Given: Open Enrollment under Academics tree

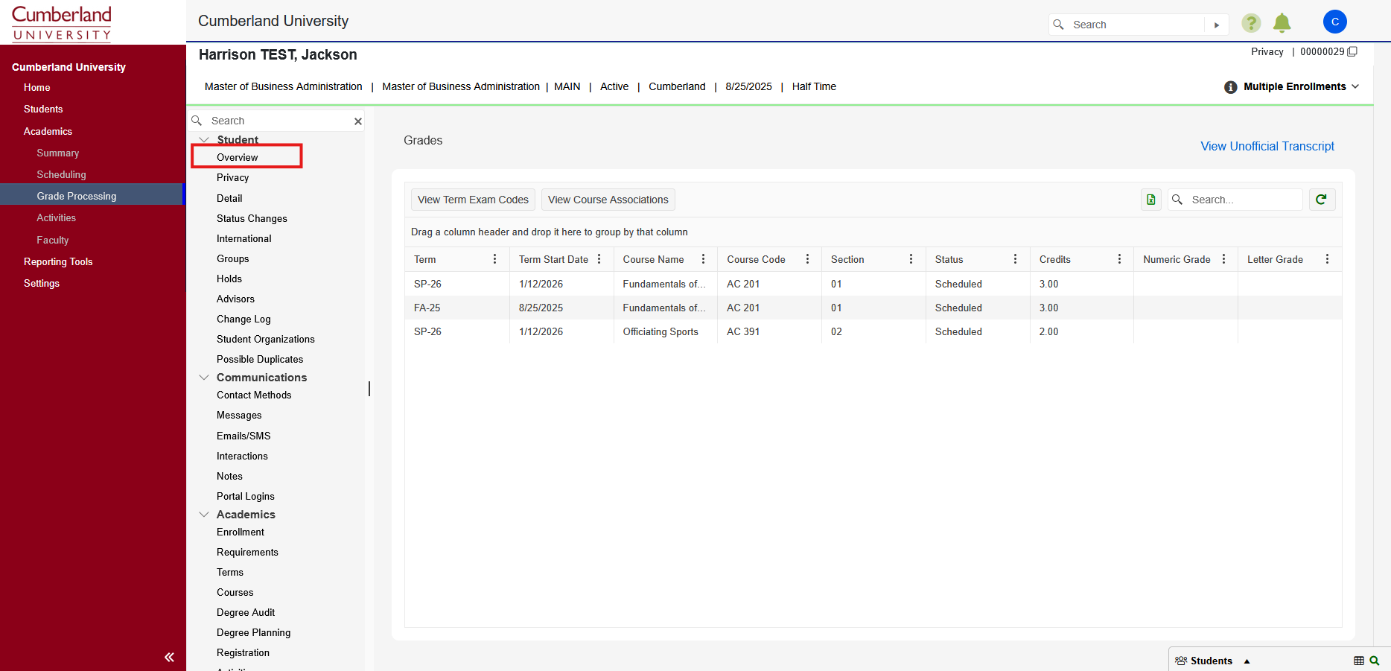Looking at the screenshot, I should coord(241,532).
